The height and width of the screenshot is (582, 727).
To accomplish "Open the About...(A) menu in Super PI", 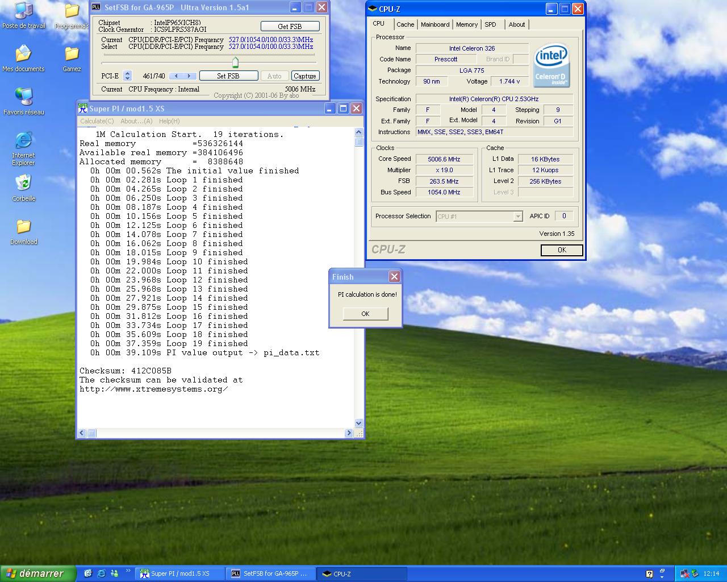I will tap(136, 121).
